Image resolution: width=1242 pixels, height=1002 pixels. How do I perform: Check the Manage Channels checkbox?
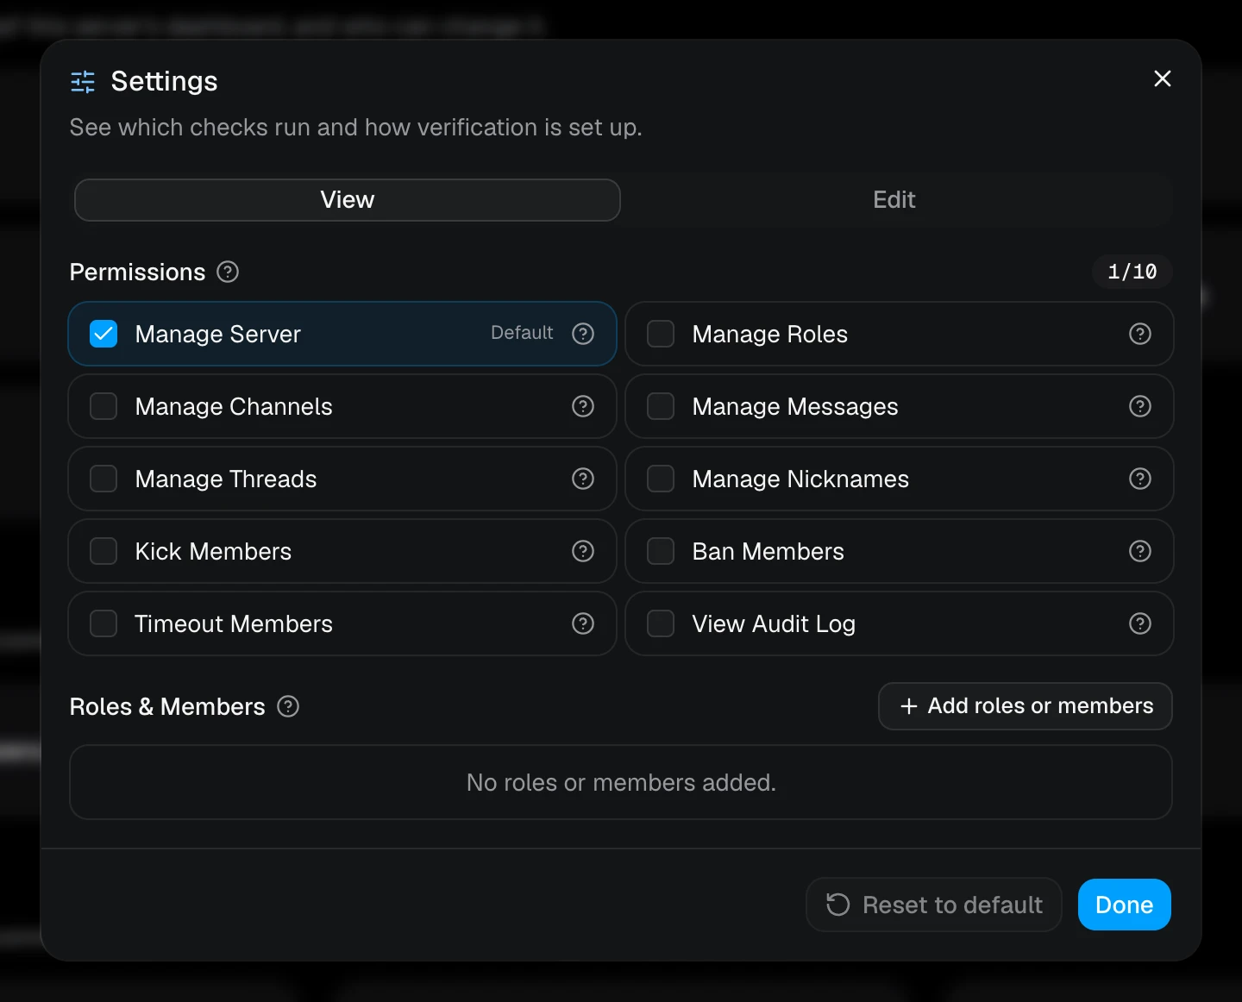pos(103,406)
